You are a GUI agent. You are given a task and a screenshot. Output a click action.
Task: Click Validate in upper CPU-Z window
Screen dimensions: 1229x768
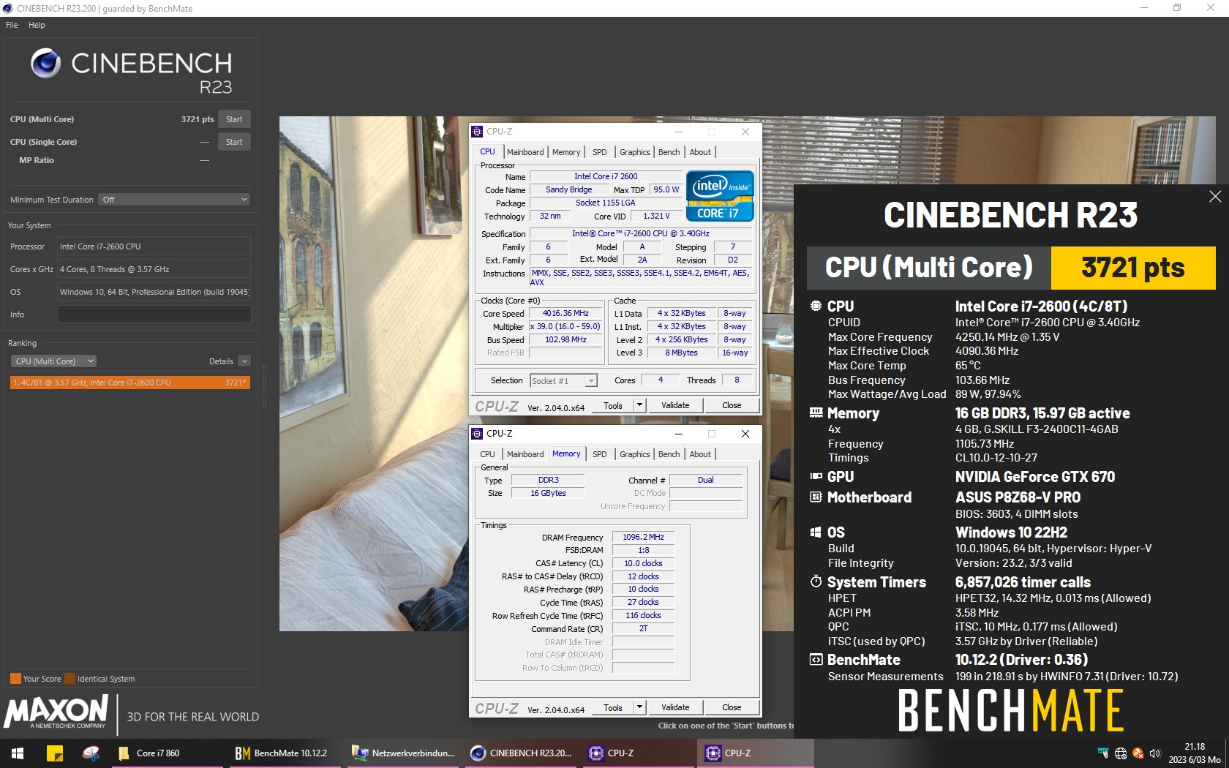(675, 405)
